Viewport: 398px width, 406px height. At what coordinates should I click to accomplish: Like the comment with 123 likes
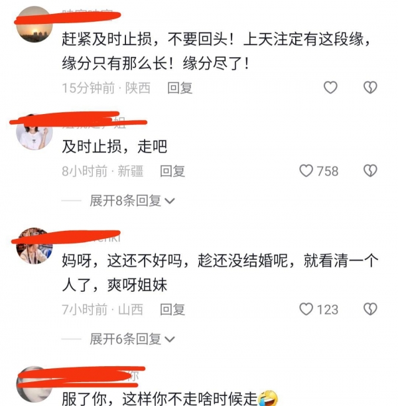coord(306,309)
